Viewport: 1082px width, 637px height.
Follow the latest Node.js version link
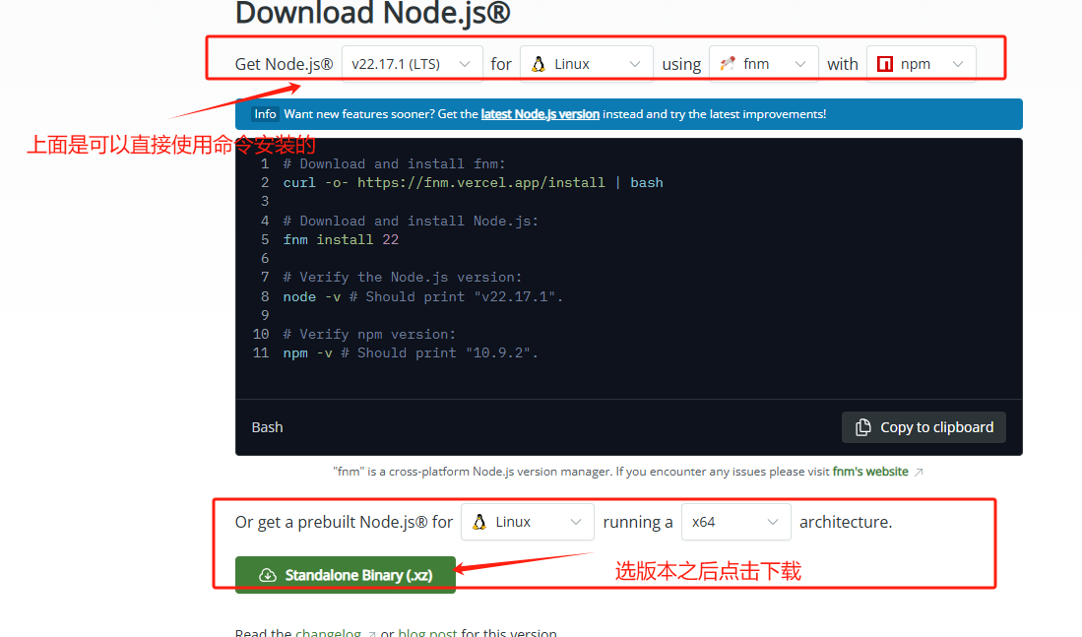pyautogui.click(x=541, y=114)
